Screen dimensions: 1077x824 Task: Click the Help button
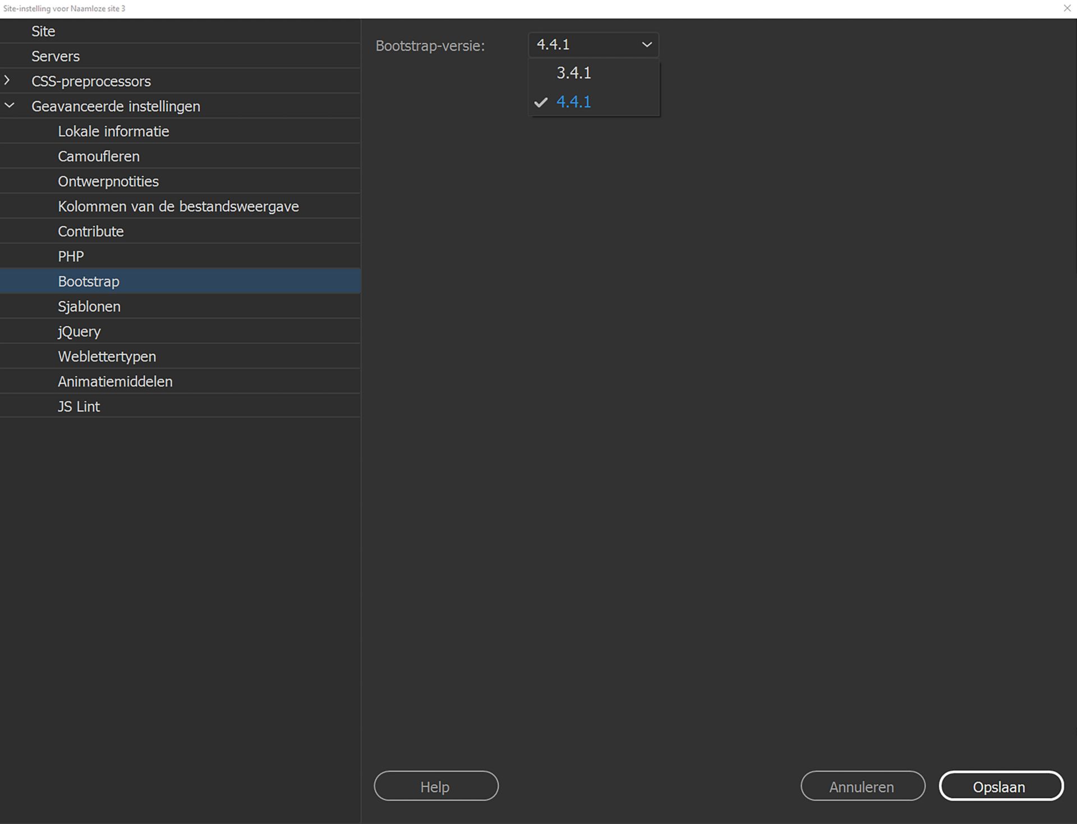click(x=436, y=786)
